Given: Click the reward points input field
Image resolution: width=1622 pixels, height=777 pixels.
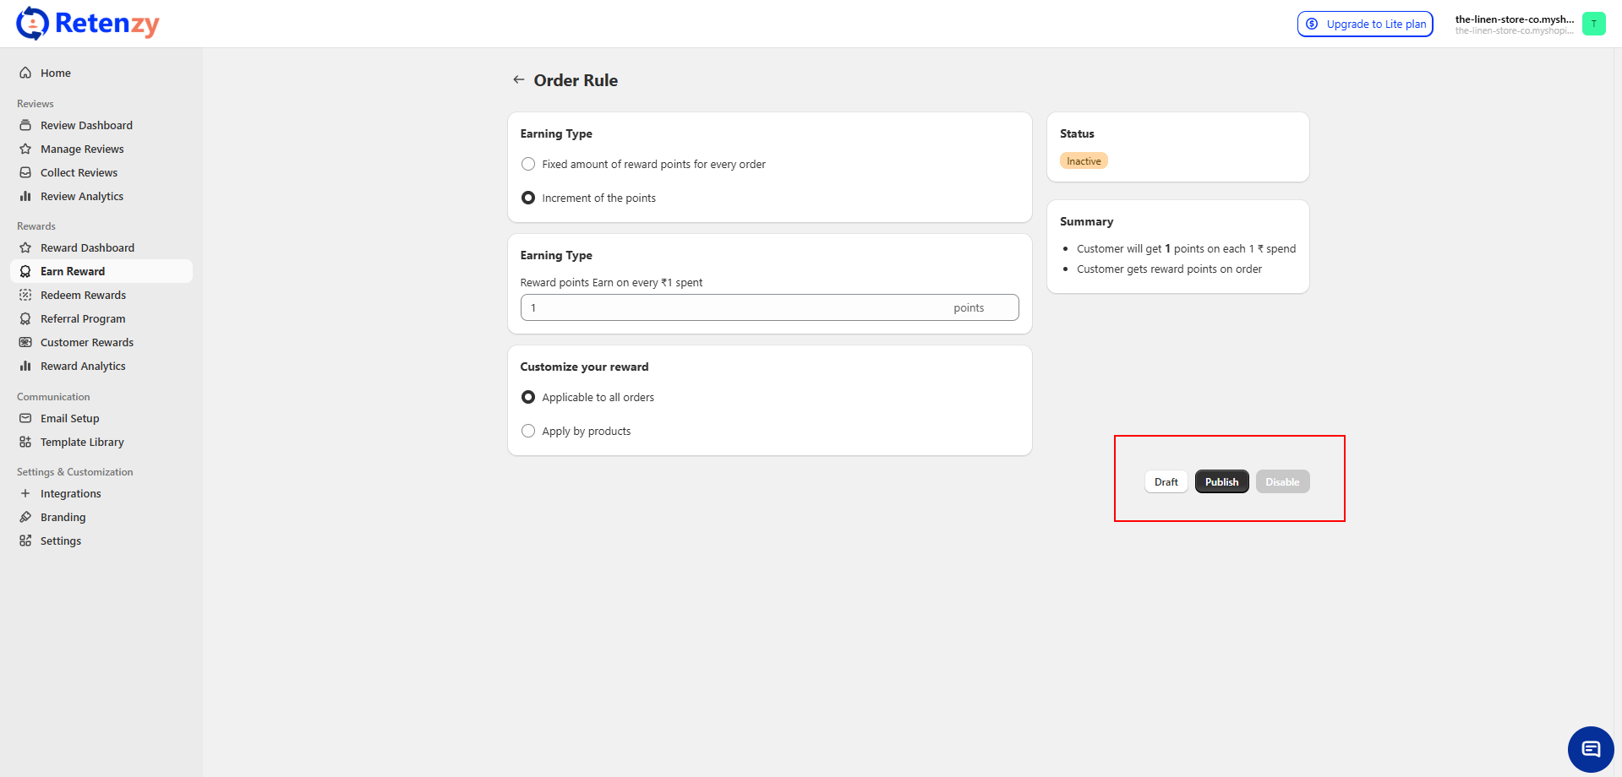Looking at the screenshot, I should click(735, 308).
